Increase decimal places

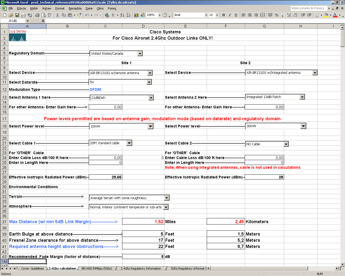[289, 15]
